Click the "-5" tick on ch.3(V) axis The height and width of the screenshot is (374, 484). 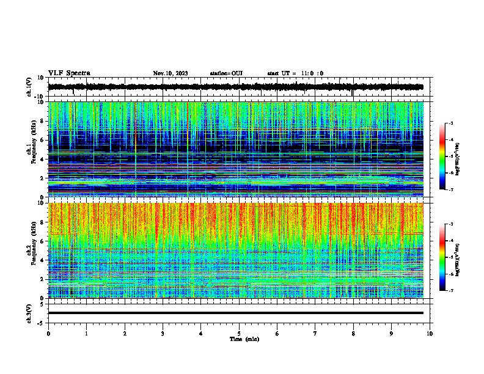tap(41, 323)
